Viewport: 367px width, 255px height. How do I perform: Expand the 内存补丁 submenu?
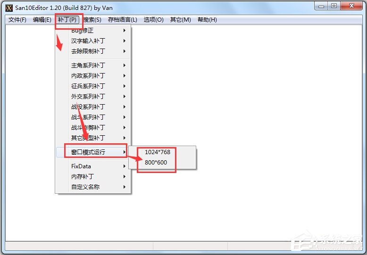(x=93, y=176)
